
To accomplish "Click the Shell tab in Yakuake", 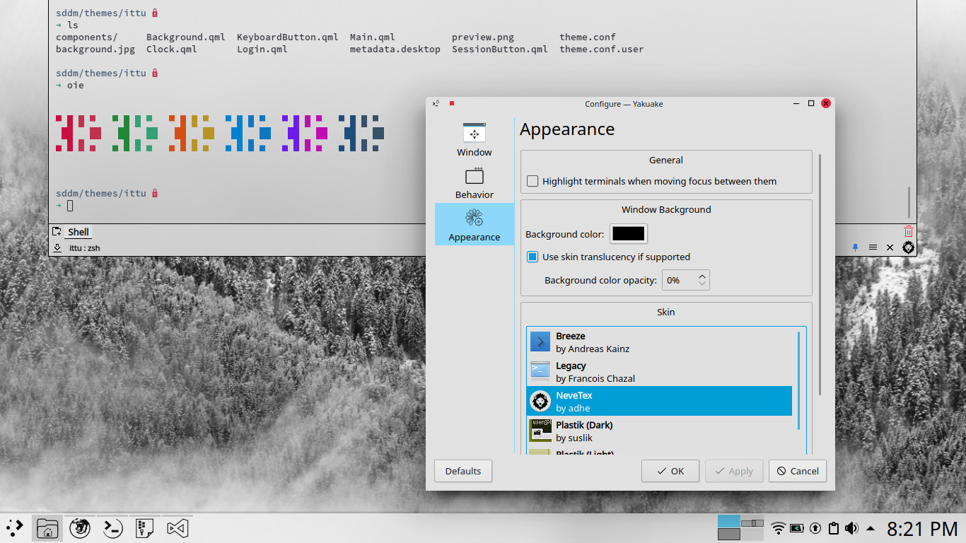I will (x=78, y=232).
